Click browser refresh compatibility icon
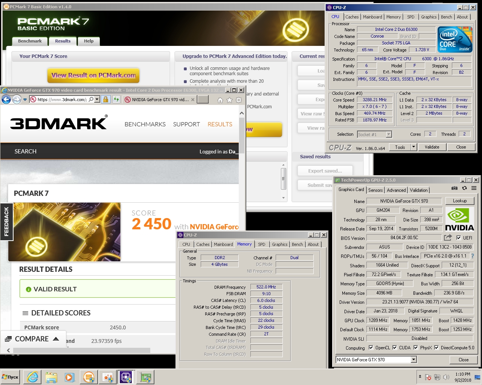 116,100
